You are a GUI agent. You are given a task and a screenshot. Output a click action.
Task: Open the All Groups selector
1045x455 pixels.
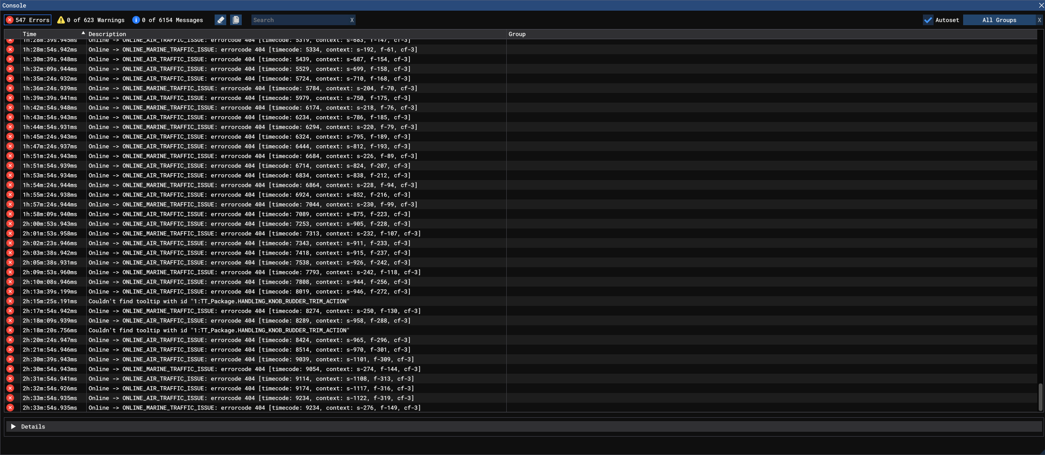(x=999, y=20)
